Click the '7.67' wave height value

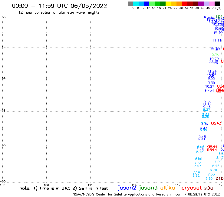point(197,166)
